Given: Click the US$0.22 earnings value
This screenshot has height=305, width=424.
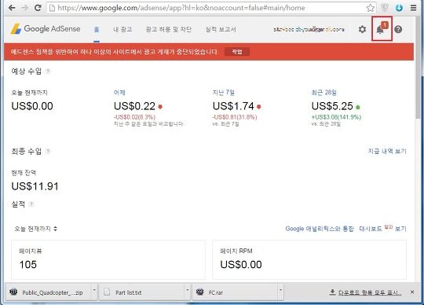Looking at the screenshot, I should (x=135, y=106).
